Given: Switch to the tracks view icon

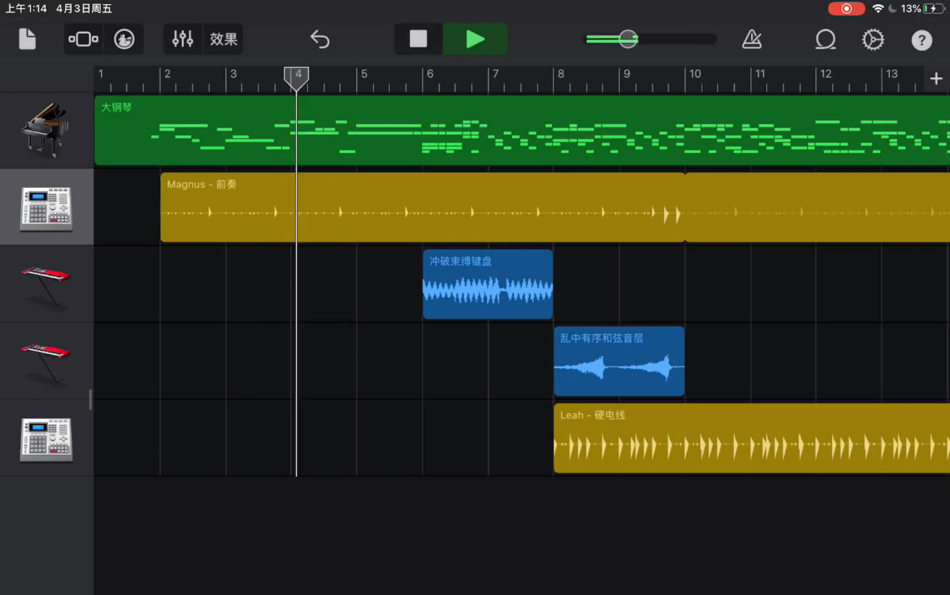Looking at the screenshot, I should point(83,40).
